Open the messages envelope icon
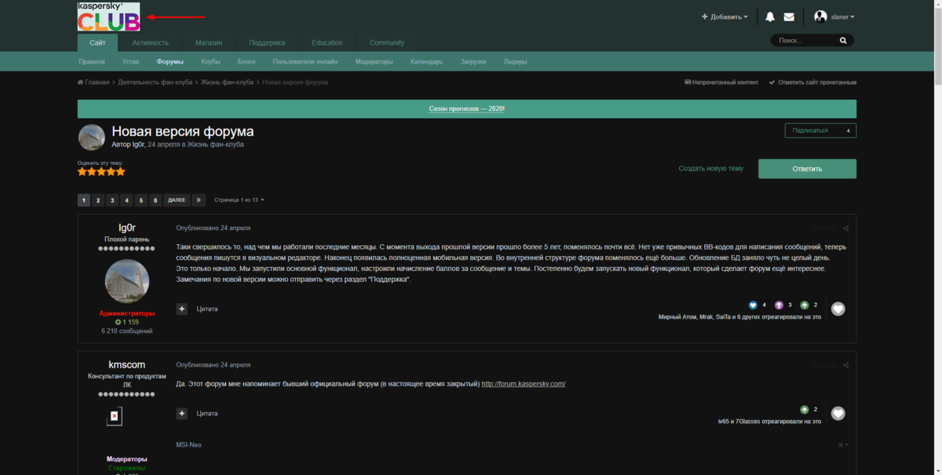 coord(789,16)
